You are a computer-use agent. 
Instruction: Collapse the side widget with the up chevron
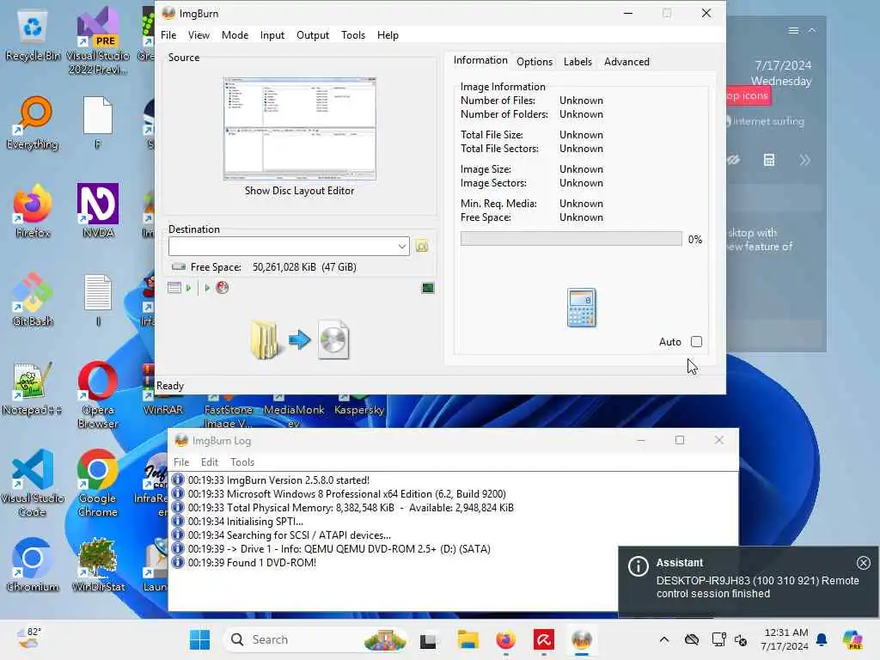tap(812, 30)
